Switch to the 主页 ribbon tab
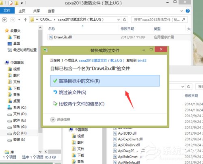The height and width of the screenshot is (164, 203). pyautogui.click(x=22, y=11)
